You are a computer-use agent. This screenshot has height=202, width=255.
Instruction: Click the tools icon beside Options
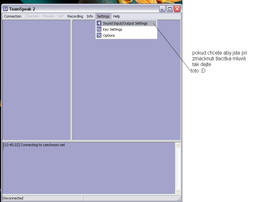coord(99,35)
